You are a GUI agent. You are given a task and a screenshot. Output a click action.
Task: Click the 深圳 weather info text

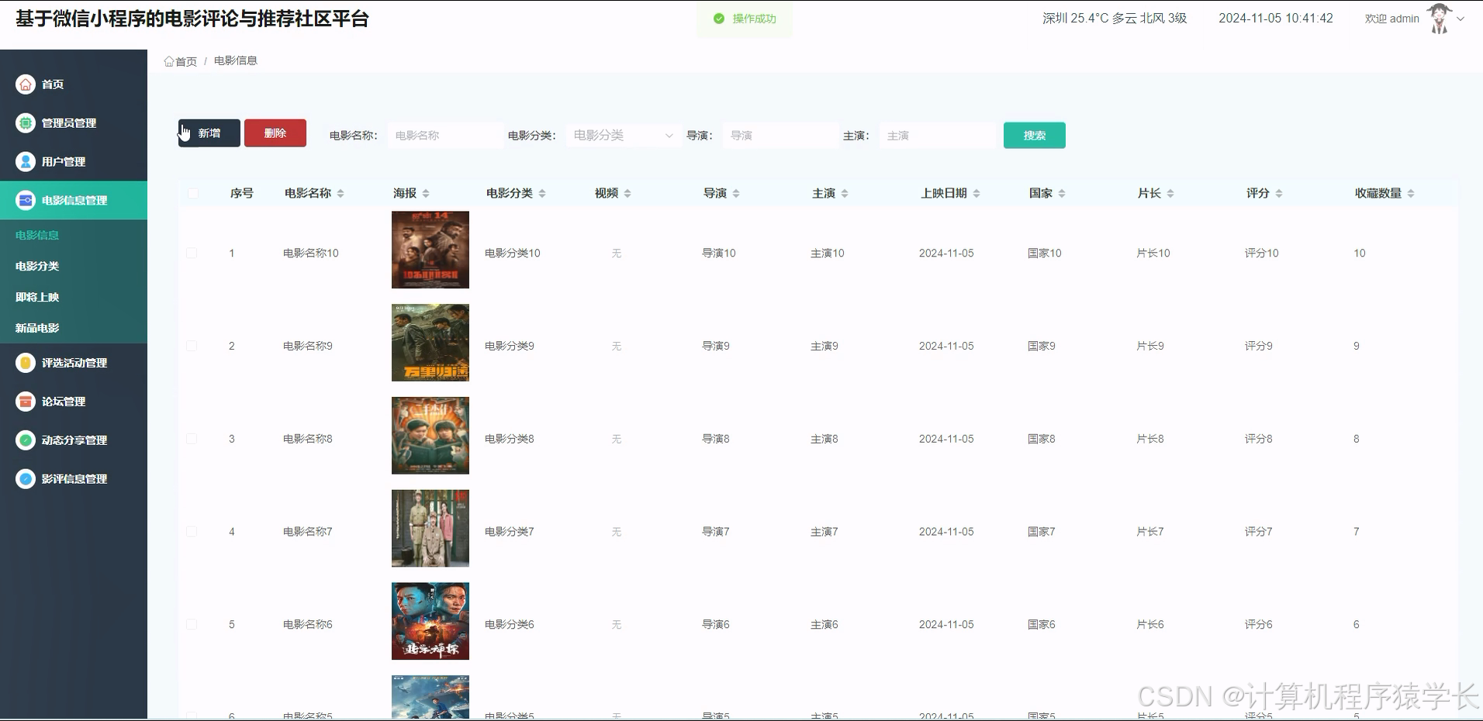(1115, 18)
